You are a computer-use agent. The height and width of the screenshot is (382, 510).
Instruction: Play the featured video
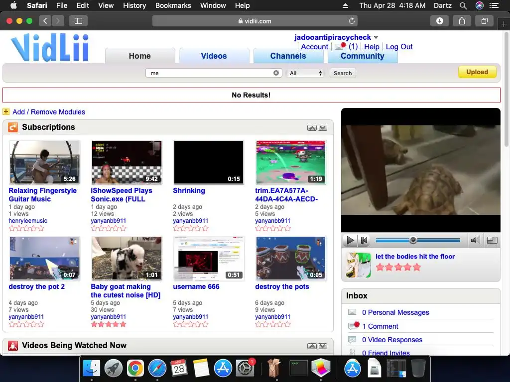pos(350,240)
